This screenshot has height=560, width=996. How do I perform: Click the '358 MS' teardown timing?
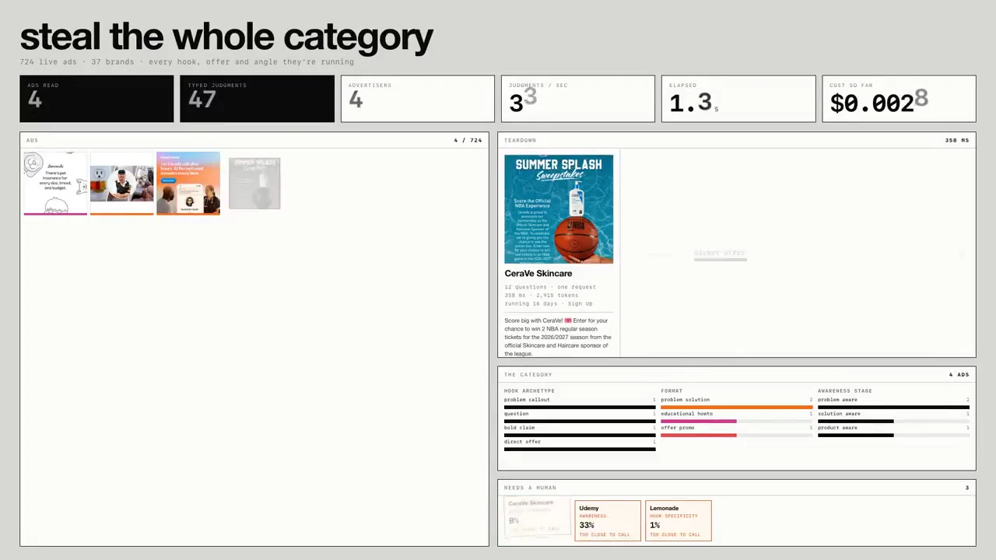click(957, 141)
